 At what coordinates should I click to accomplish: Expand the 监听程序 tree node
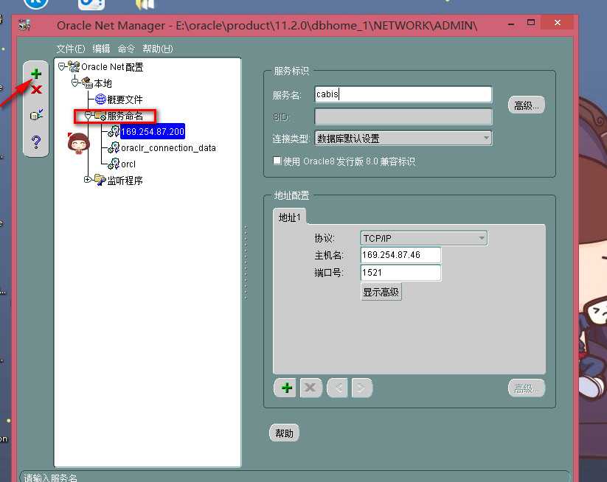(88, 180)
